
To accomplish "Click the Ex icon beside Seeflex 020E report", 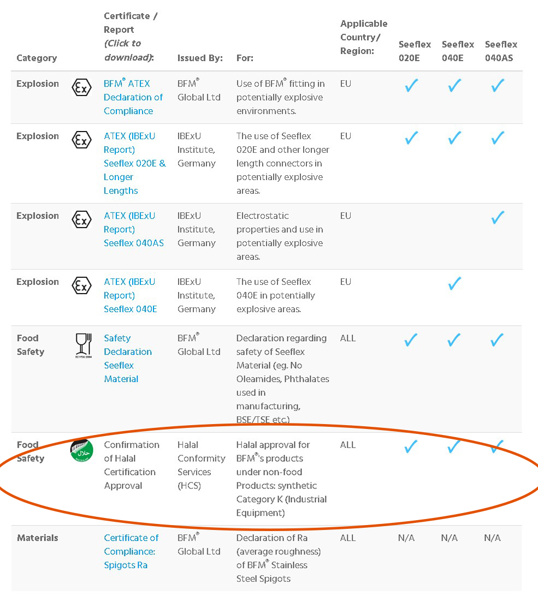I will [x=82, y=140].
